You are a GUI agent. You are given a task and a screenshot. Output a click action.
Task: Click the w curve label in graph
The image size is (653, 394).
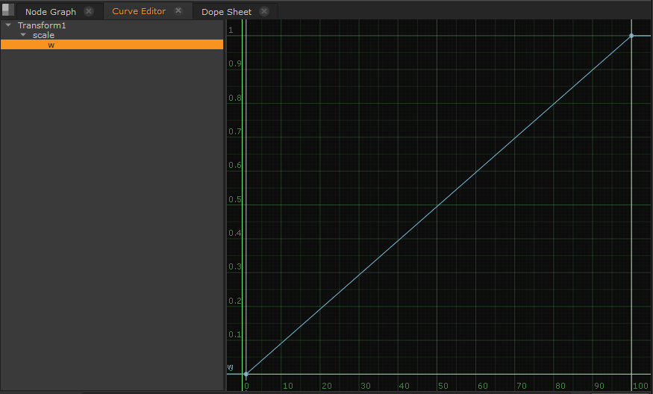(231, 367)
